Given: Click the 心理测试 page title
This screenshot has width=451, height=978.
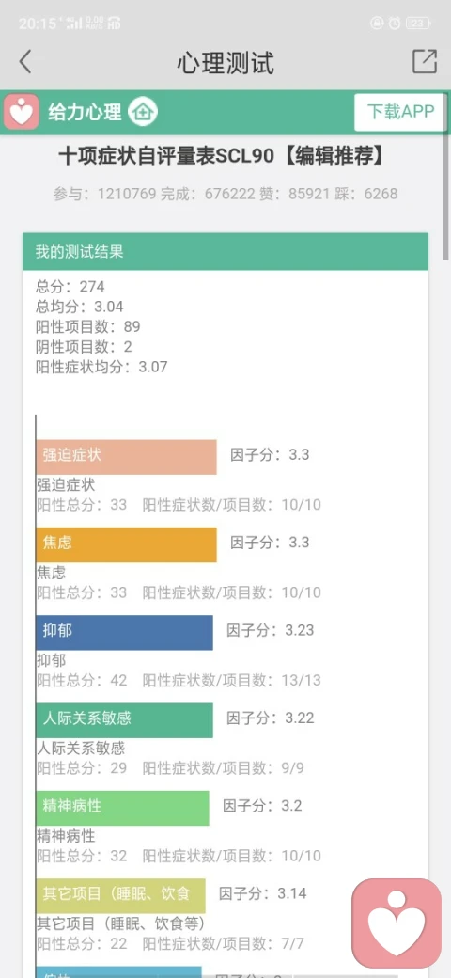Looking at the screenshot, I should click(x=225, y=63).
